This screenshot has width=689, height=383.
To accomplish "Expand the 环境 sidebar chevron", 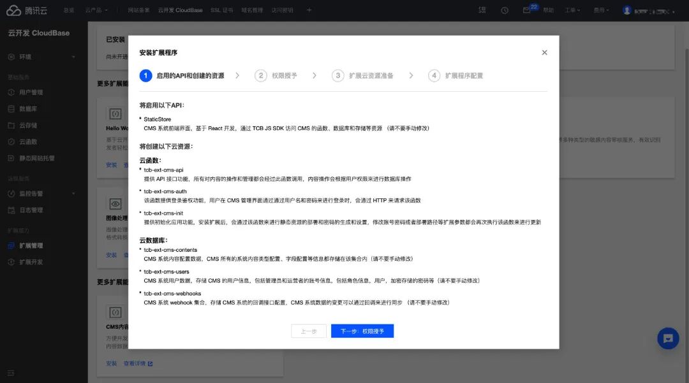I will (73, 57).
